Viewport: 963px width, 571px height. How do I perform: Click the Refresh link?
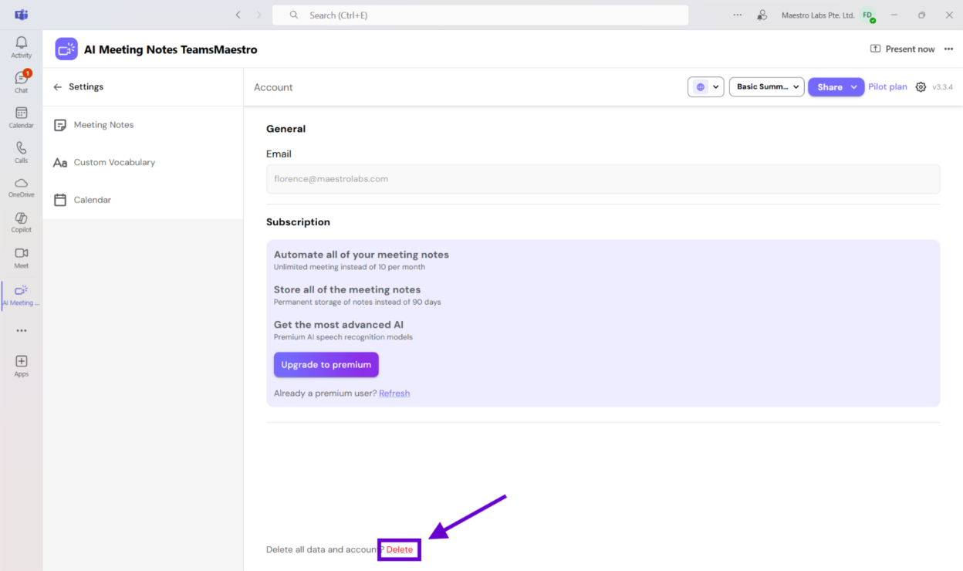[394, 394]
